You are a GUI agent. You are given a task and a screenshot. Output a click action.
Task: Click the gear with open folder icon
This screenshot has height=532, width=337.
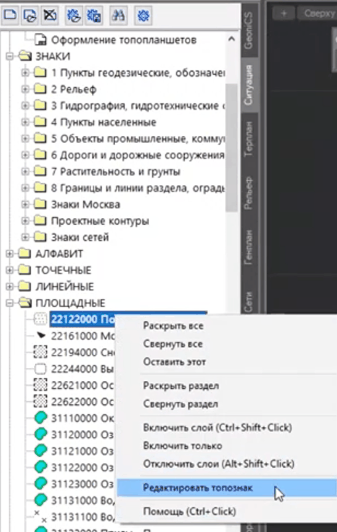[75, 15]
